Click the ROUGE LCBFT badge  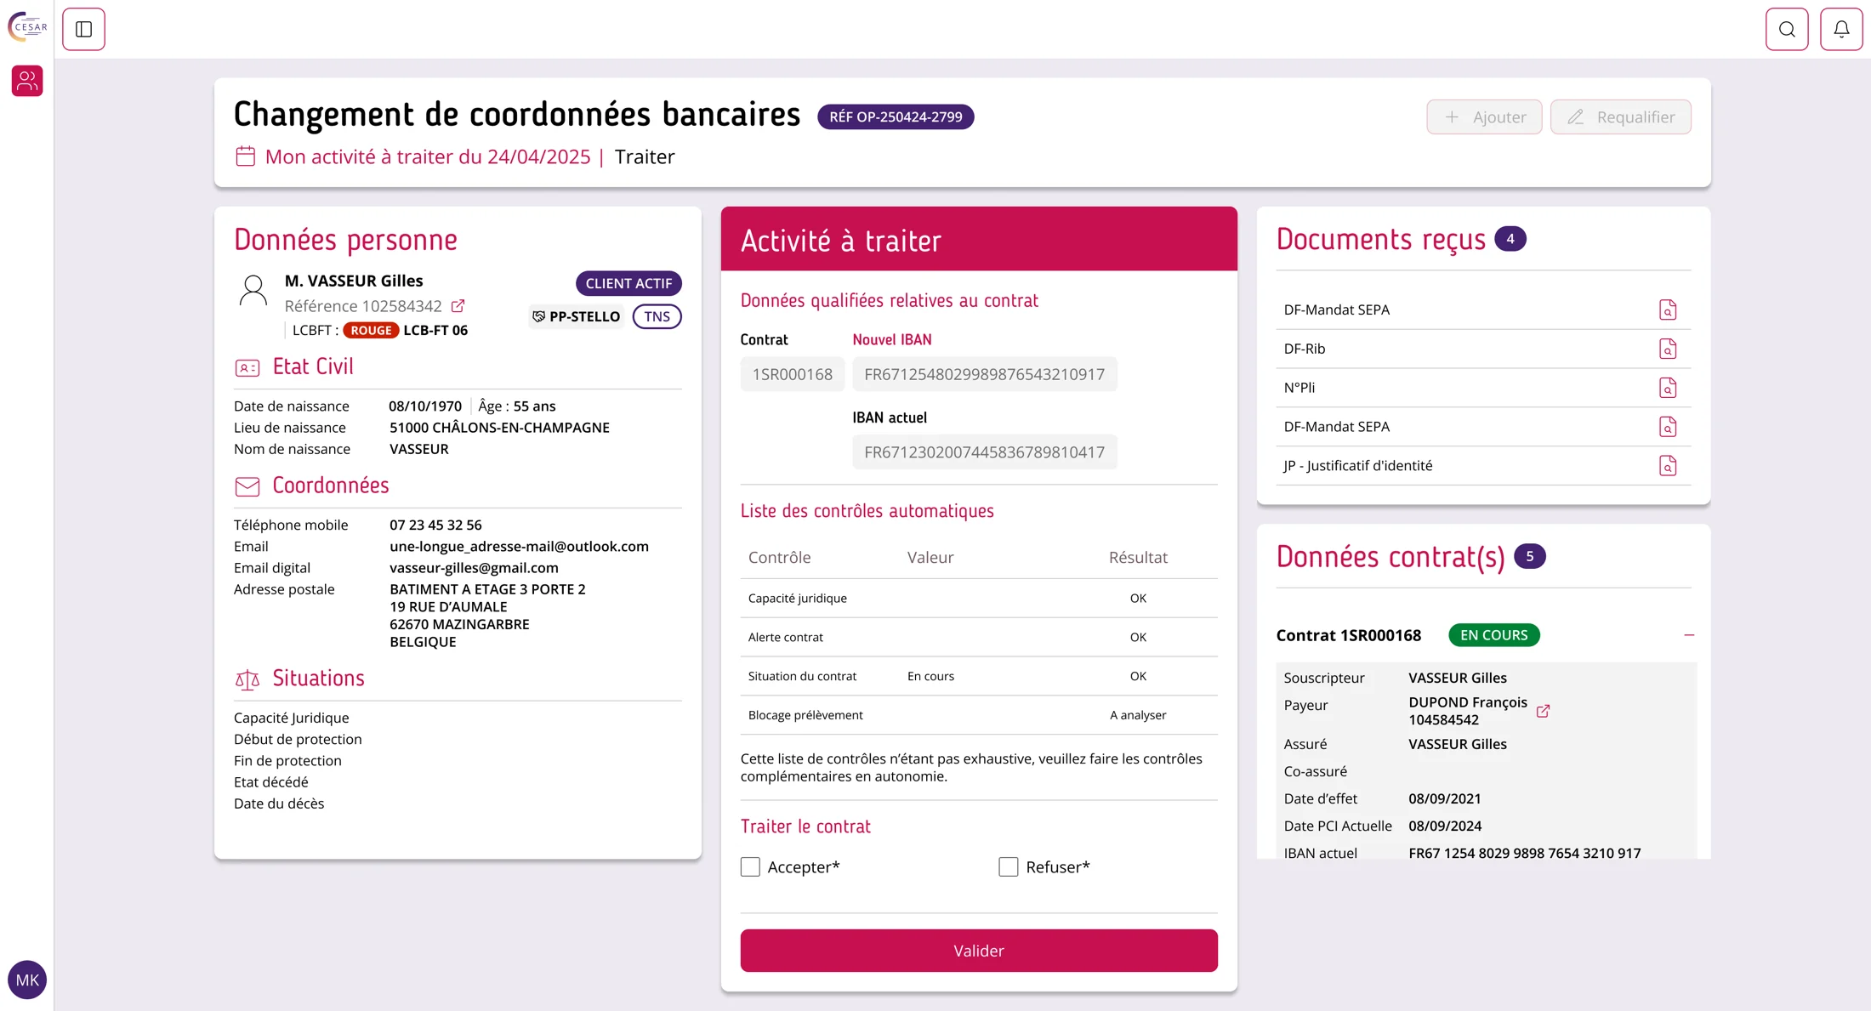(371, 330)
